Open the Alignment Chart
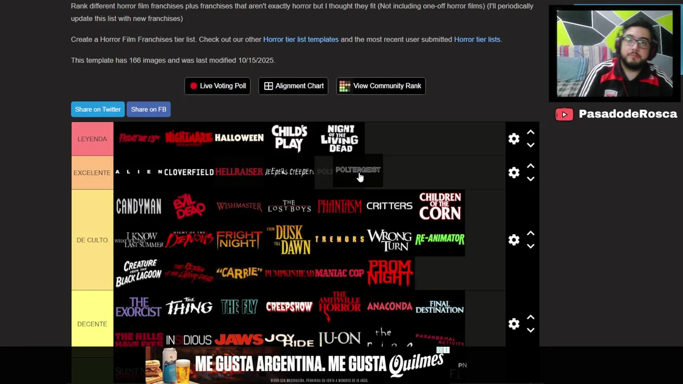 (293, 86)
